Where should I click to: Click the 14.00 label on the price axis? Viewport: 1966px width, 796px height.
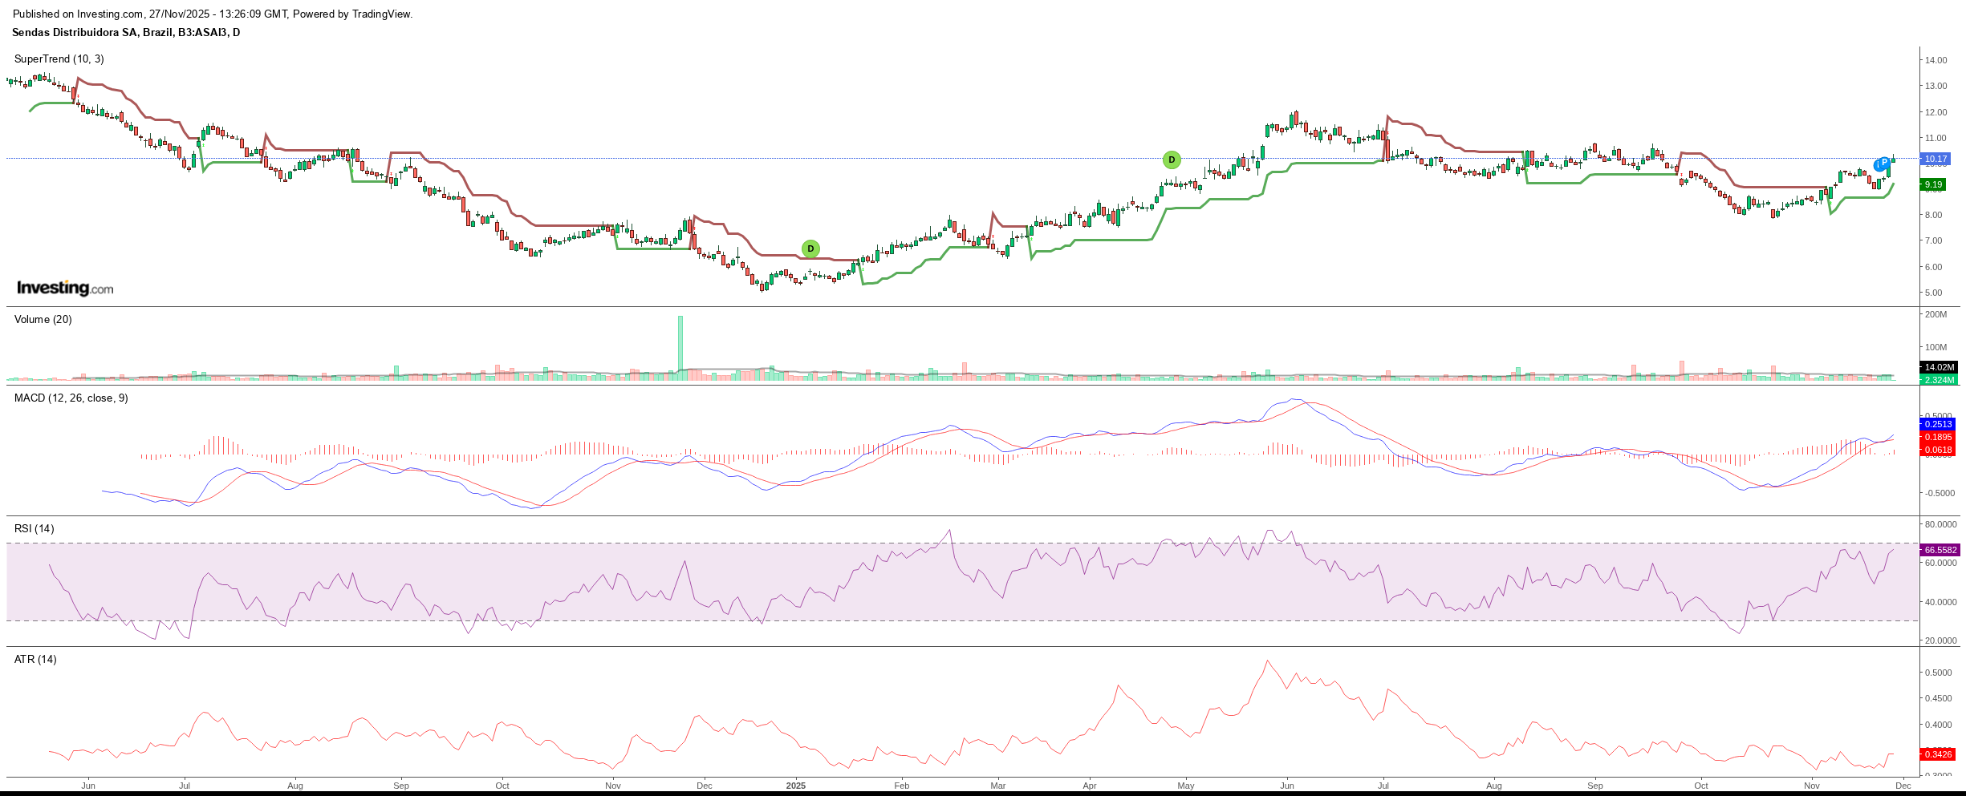pos(1936,60)
